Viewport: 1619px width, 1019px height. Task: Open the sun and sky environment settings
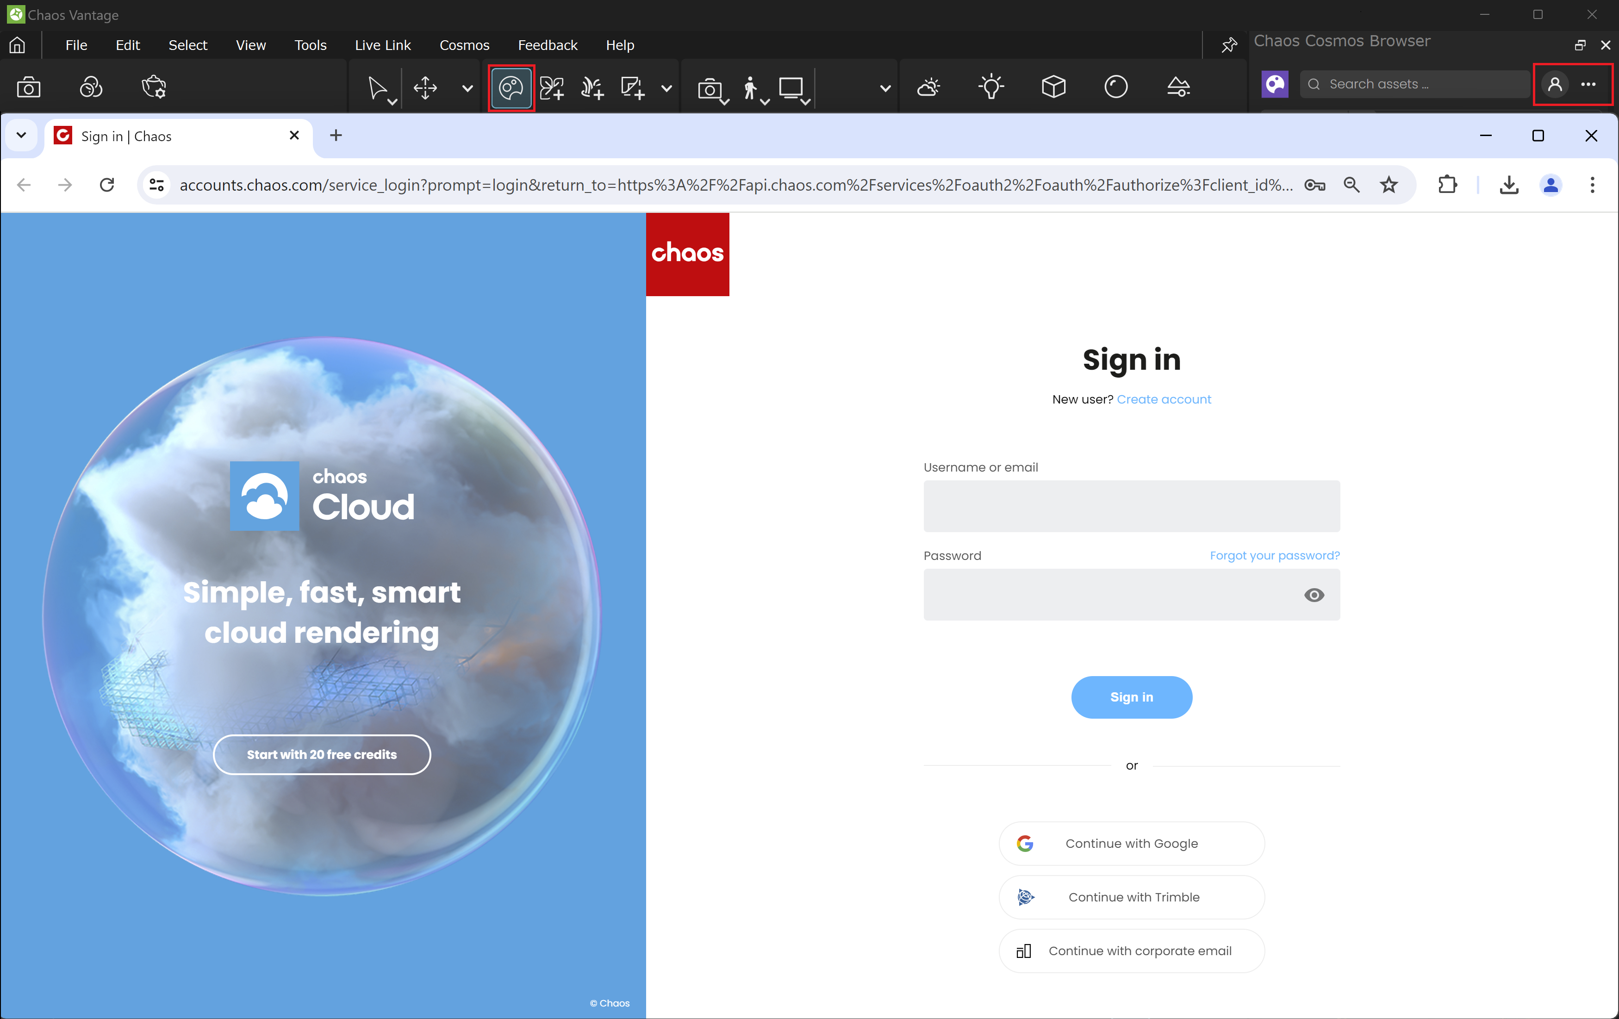tap(928, 87)
